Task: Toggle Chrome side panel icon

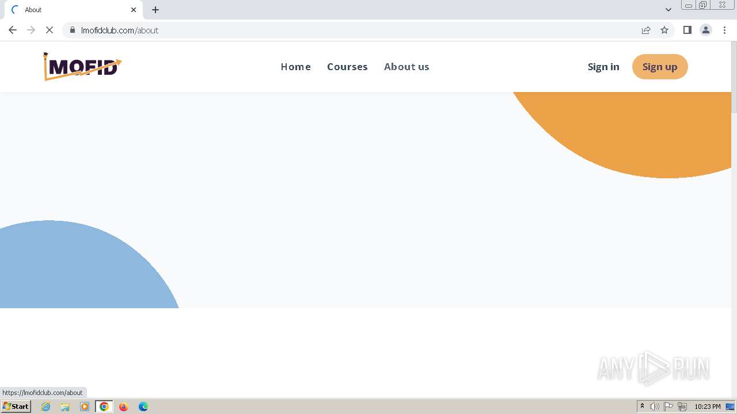Action: point(687,30)
